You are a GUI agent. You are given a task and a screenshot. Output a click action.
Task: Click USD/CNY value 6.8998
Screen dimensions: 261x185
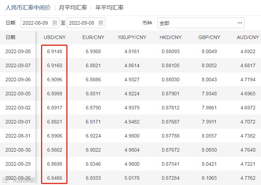54,94
